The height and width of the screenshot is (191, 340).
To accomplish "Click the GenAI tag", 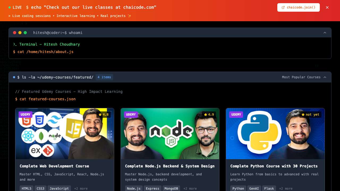I will click(254, 188).
